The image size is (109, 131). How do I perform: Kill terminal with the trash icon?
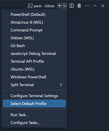(79, 6)
